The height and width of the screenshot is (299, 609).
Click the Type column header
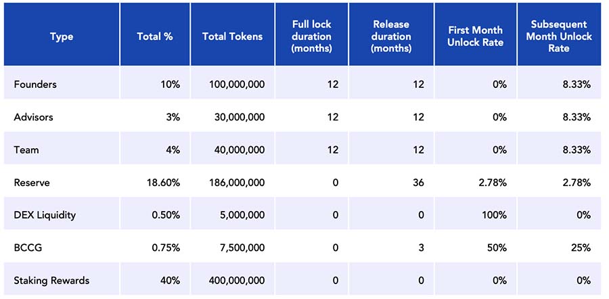click(x=62, y=37)
